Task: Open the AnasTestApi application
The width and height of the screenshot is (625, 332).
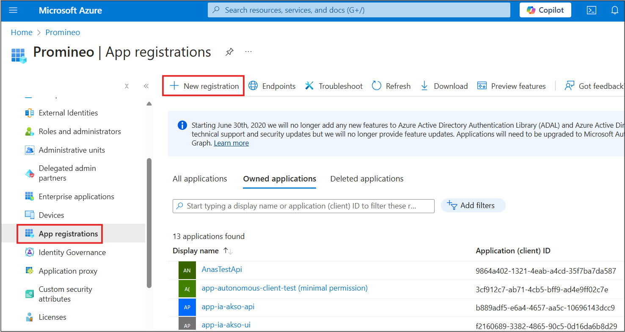Action: pos(222,269)
